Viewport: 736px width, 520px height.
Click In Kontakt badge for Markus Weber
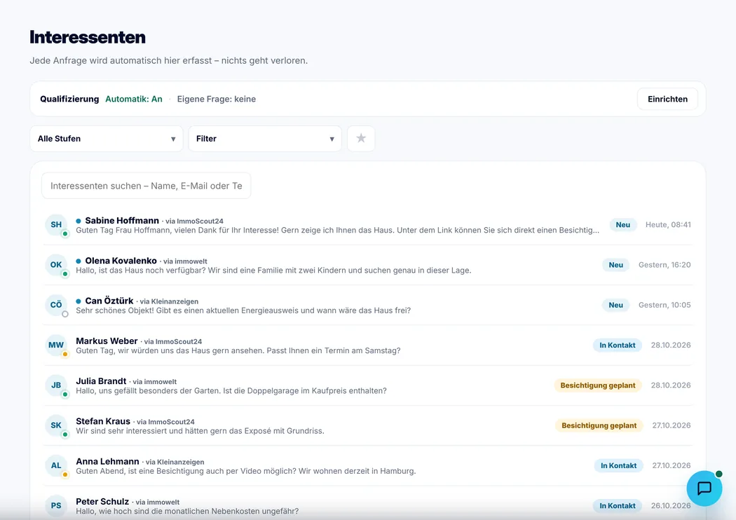(618, 345)
